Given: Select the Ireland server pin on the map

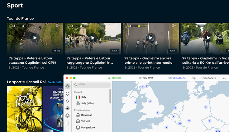Looking at the screenshot, I should (x=136, y=102).
